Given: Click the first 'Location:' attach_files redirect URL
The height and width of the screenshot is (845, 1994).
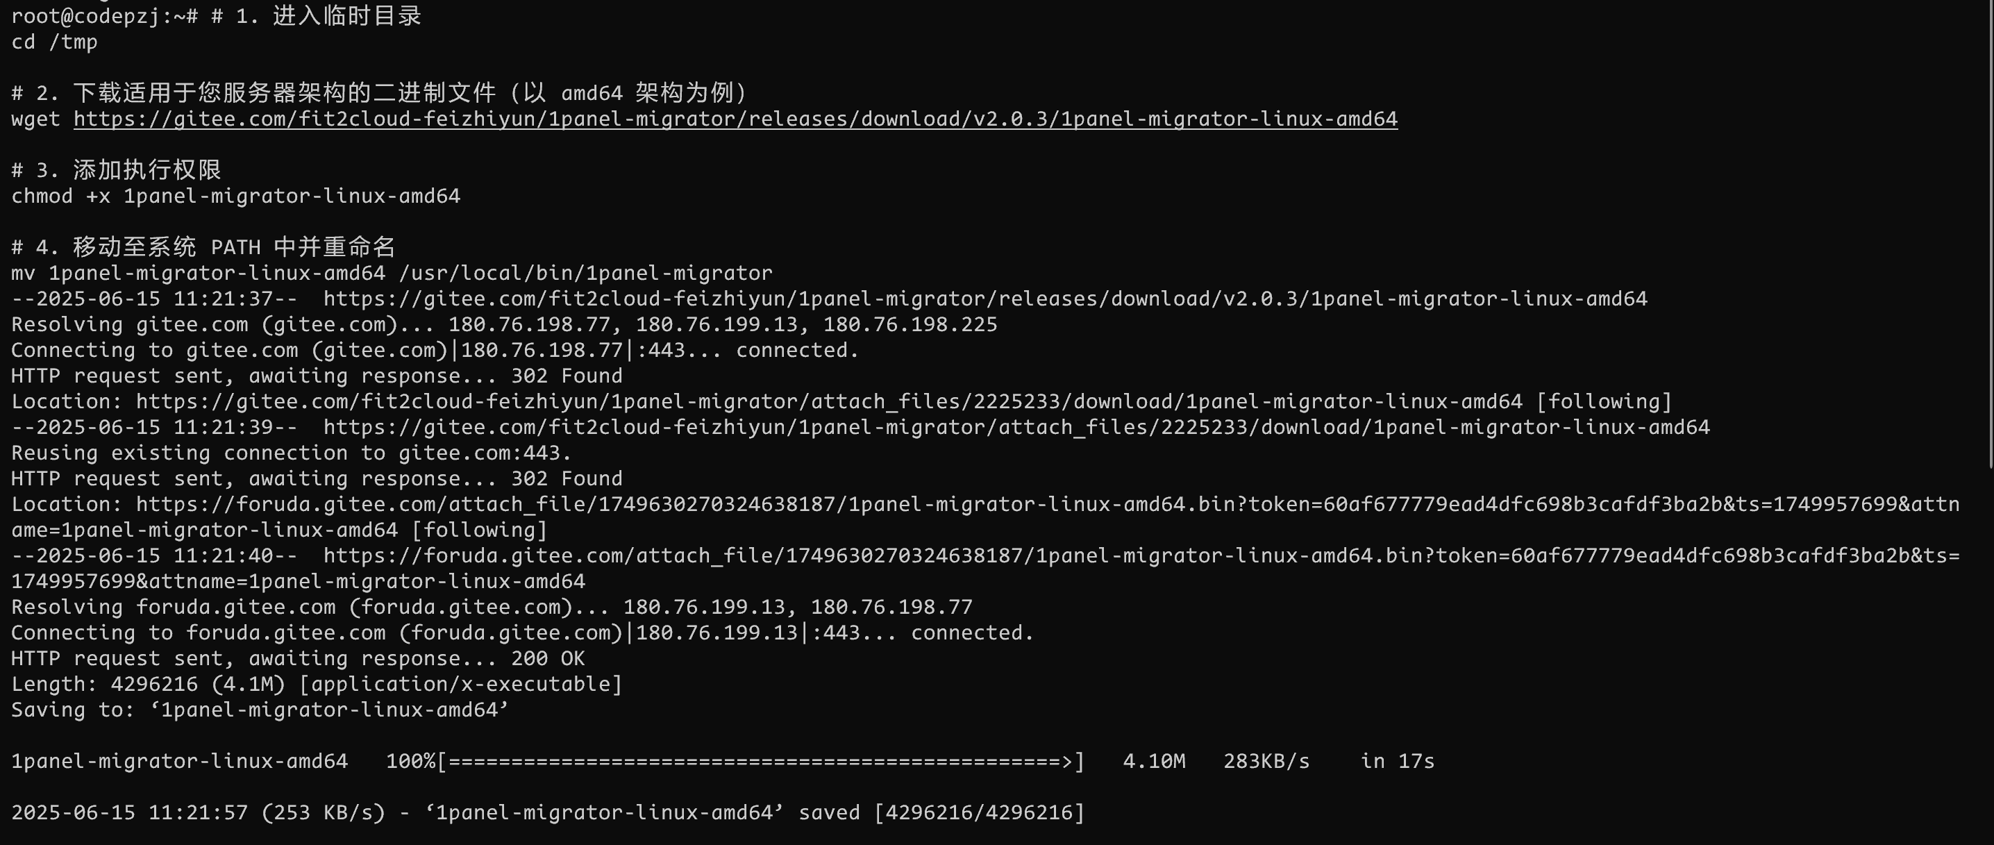Looking at the screenshot, I should tap(829, 401).
